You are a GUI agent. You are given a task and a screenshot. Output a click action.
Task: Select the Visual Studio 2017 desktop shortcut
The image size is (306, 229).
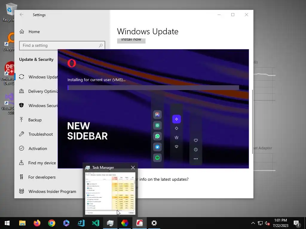[8, 104]
